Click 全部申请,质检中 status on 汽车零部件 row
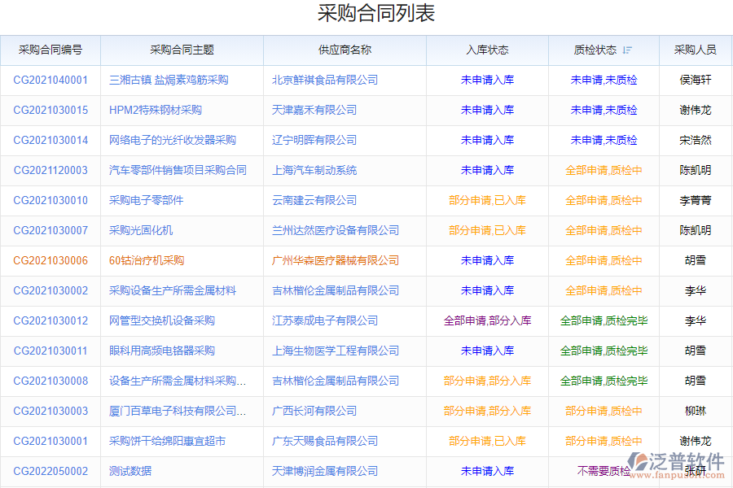 point(603,170)
